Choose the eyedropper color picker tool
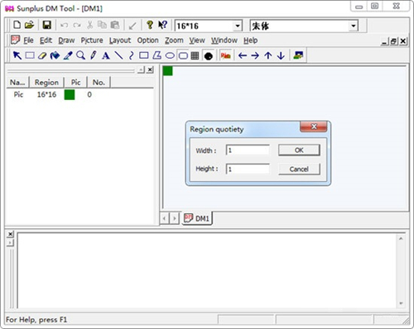 [68, 55]
